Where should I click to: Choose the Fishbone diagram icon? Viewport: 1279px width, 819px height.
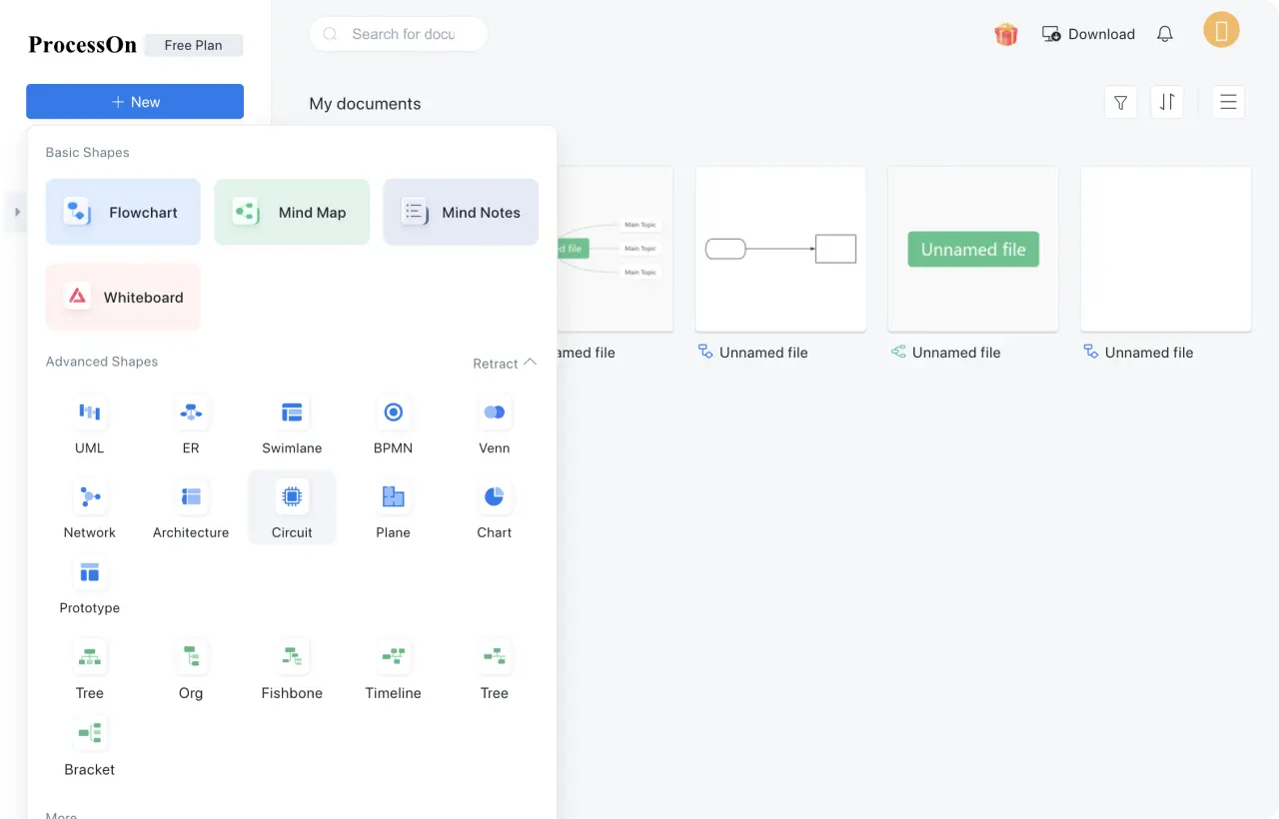click(292, 657)
